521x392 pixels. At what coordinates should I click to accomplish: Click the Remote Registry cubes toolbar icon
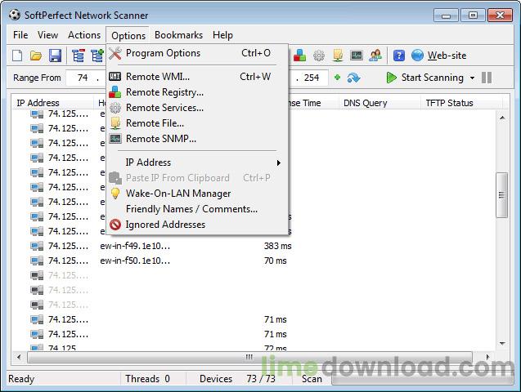coord(299,56)
